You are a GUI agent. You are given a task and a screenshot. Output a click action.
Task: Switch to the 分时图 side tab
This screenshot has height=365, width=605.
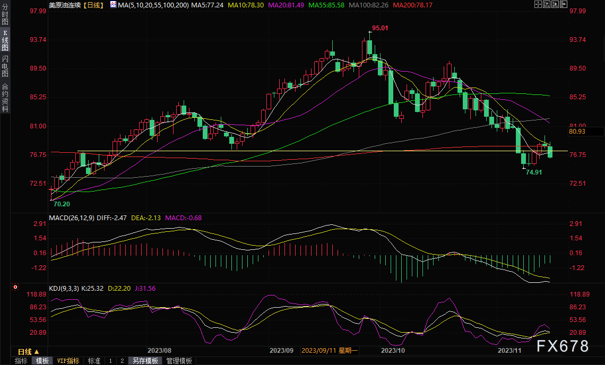[x=5, y=15]
